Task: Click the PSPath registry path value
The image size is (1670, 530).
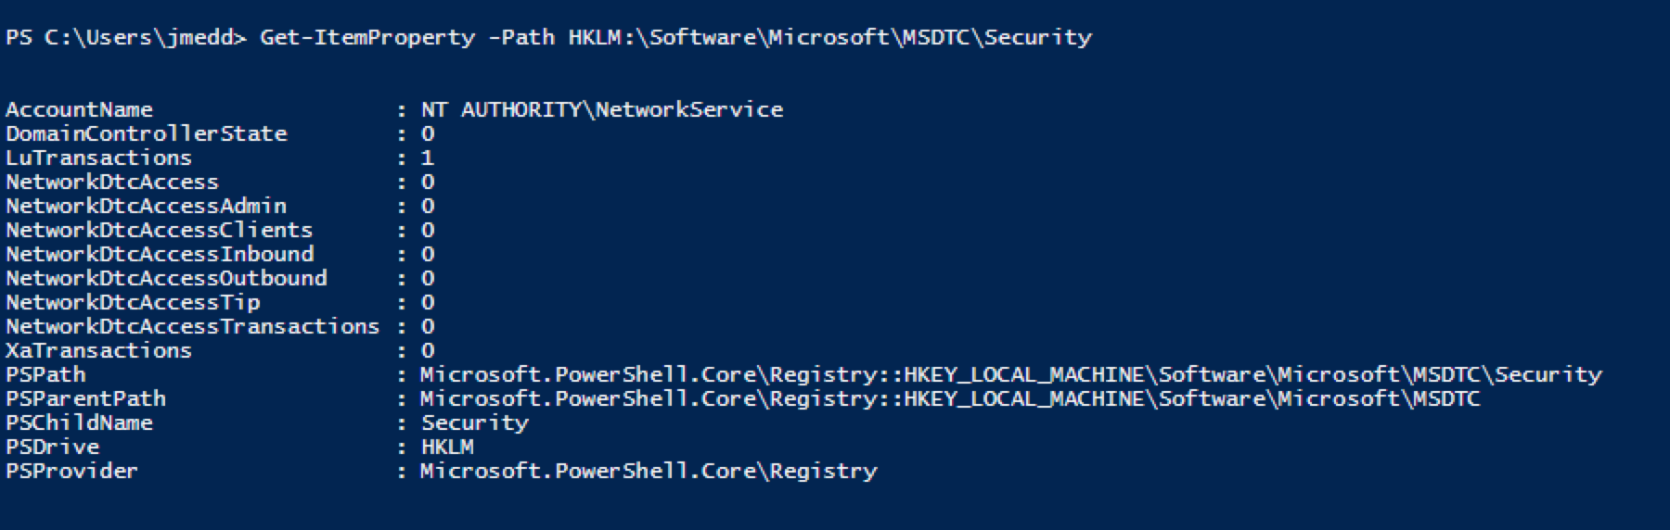Action: pyautogui.click(x=1011, y=374)
